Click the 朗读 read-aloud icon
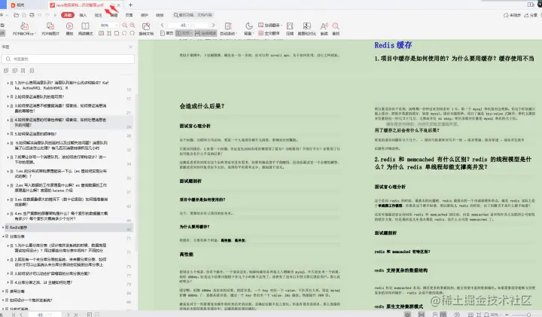542x317 pixels. [x=324, y=26]
